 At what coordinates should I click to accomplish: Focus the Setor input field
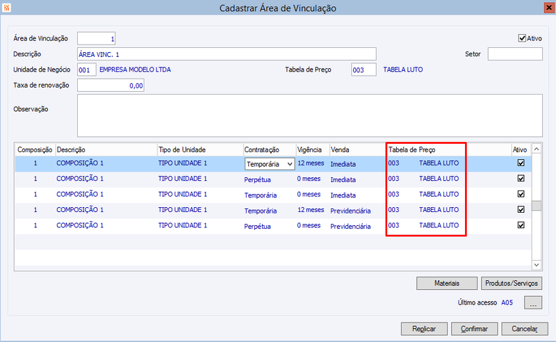[515, 54]
